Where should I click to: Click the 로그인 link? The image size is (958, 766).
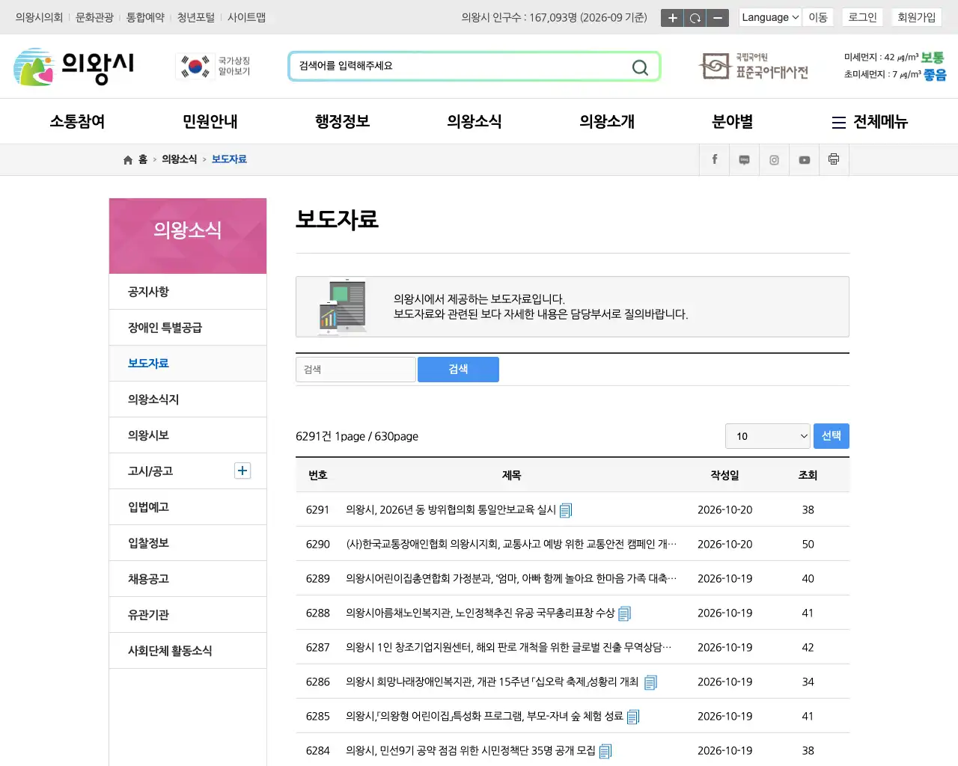tap(862, 17)
